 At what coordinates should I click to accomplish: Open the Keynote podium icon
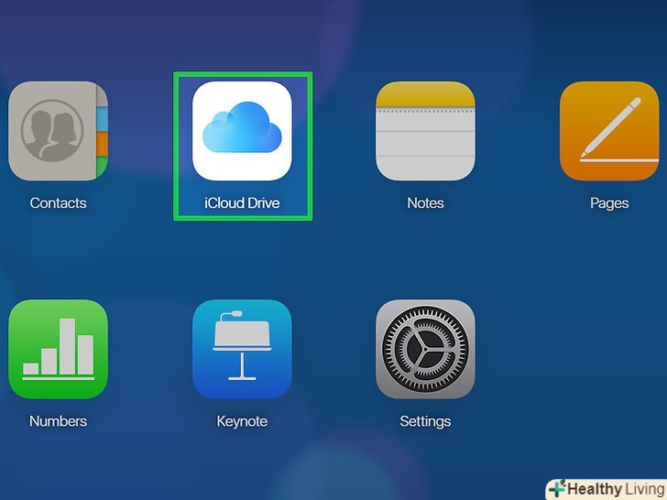(x=242, y=349)
